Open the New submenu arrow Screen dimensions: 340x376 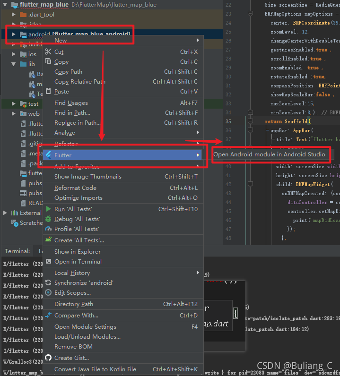point(198,40)
